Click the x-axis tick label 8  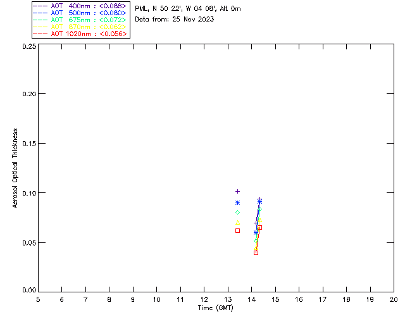[109, 299]
